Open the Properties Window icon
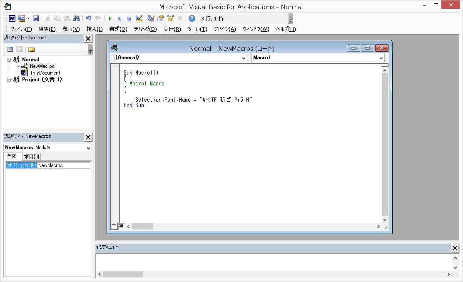 pos(161,18)
